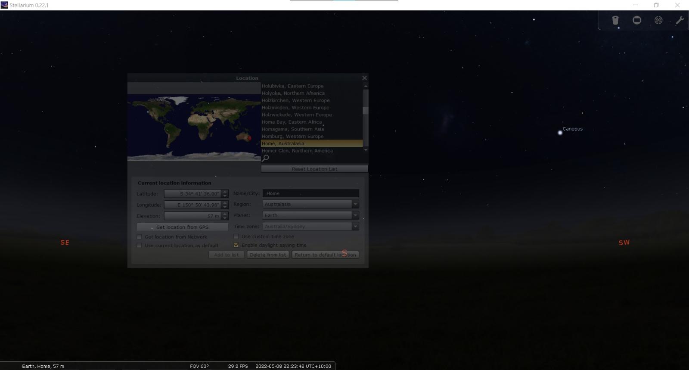The width and height of the screenshot is (689, 370).
Task: Open Oculars configuration via wrench icon
Action: click(x=680, y=20)
